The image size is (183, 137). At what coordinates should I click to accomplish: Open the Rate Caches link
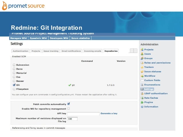click(151, 98)
